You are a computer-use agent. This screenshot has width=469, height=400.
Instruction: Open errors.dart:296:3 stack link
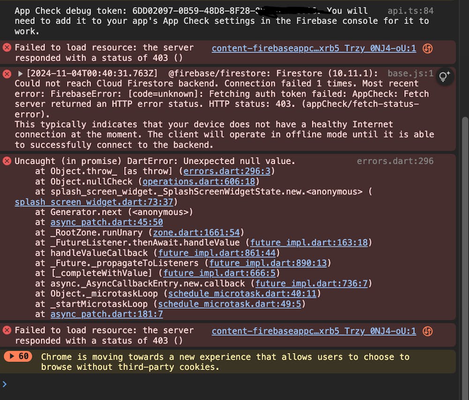pos(227,171)
